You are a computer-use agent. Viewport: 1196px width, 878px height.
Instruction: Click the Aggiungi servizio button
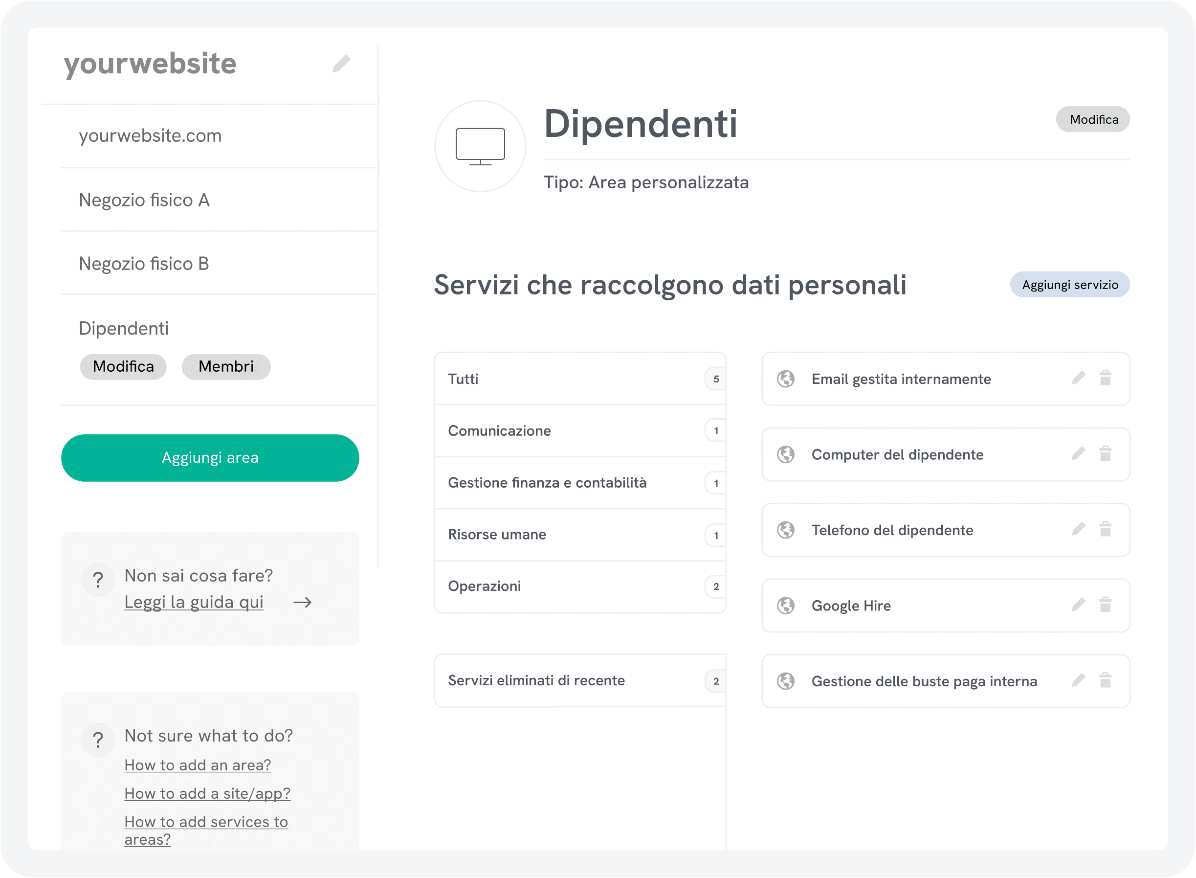(1069, 285)
